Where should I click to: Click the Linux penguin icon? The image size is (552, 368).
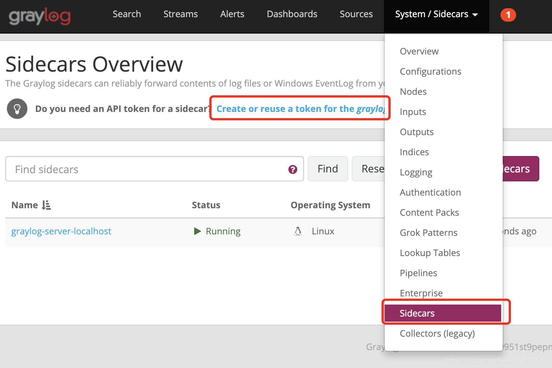[298, 231]
